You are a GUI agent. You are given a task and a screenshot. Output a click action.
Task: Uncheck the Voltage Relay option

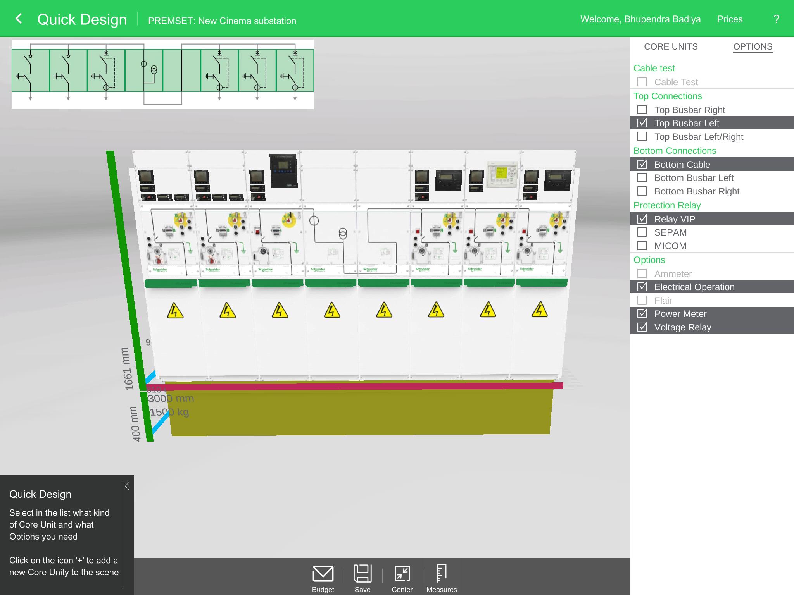click(712, 327)
